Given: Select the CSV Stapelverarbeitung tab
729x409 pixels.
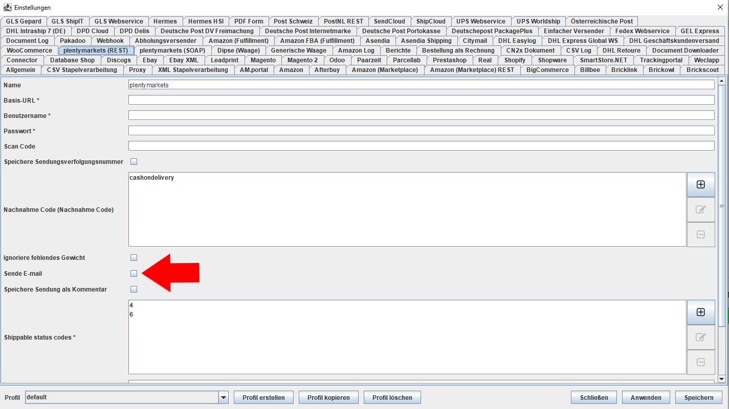Looking at the screenshot, I should (82, 70).
